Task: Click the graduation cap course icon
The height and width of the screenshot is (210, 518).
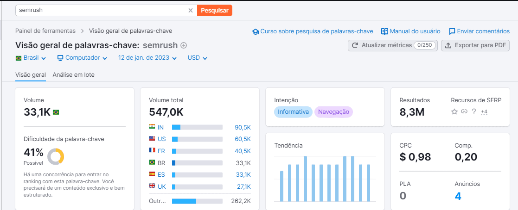Action: pos(256,31)
